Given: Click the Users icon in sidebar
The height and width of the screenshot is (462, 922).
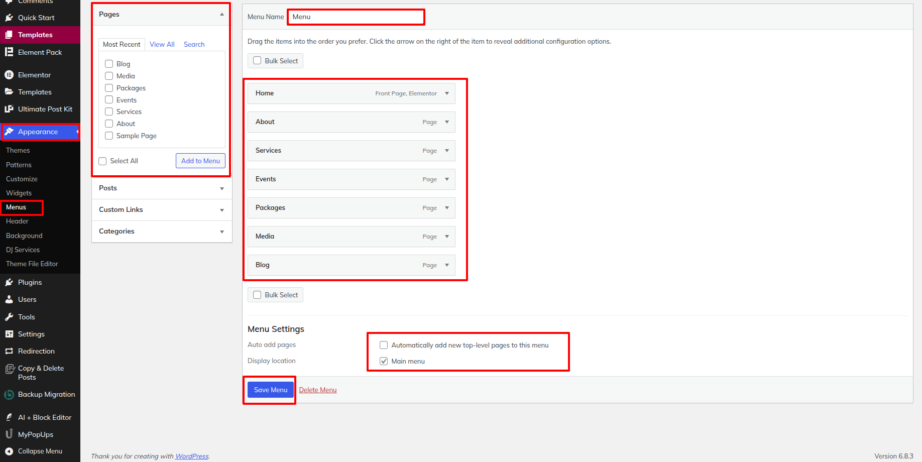Looking at the screenshot, I should (9, 299).
